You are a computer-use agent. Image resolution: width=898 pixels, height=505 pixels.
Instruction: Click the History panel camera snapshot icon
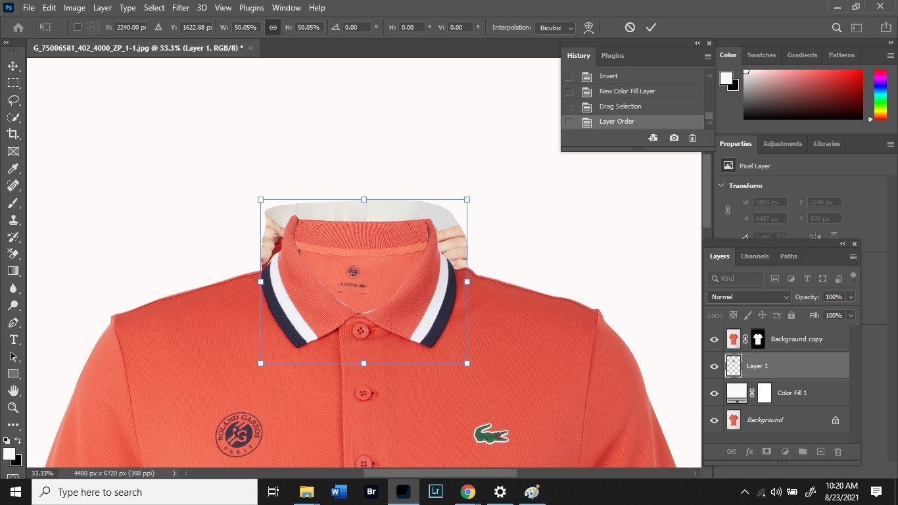[x=674, y=138]
